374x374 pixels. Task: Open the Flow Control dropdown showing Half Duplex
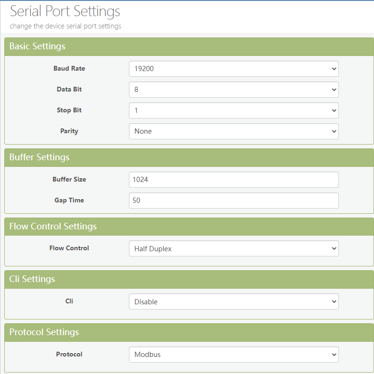[x=234, y=248]
